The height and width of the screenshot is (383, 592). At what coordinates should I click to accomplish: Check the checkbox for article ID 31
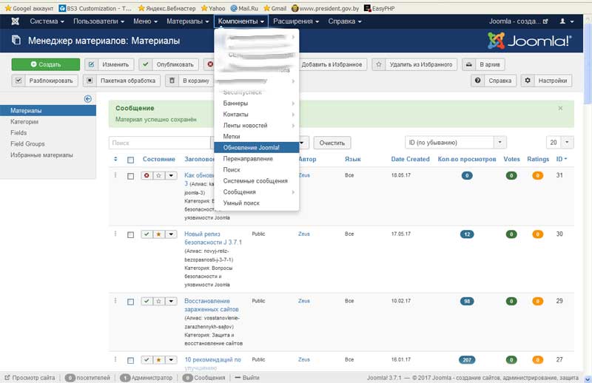(x=131, y=176)
